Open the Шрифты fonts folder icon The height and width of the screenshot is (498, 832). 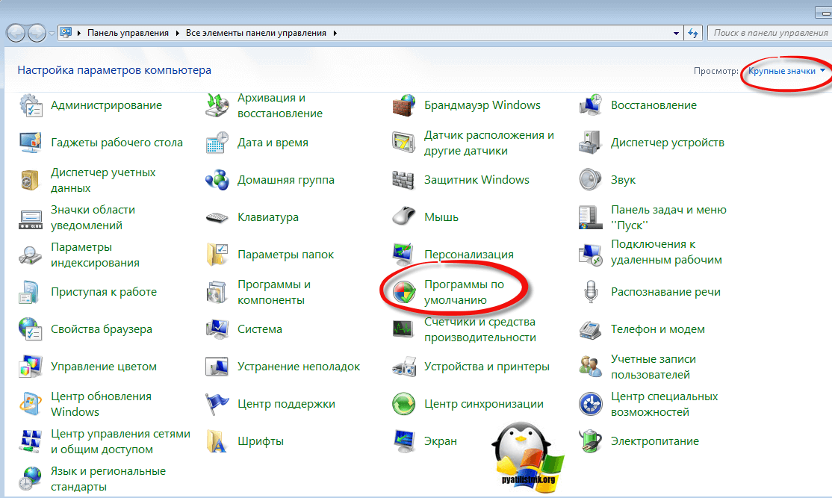point(217,441)
